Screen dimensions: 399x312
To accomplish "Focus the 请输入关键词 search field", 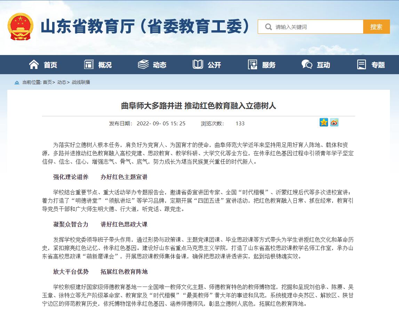I will [317, 27].
